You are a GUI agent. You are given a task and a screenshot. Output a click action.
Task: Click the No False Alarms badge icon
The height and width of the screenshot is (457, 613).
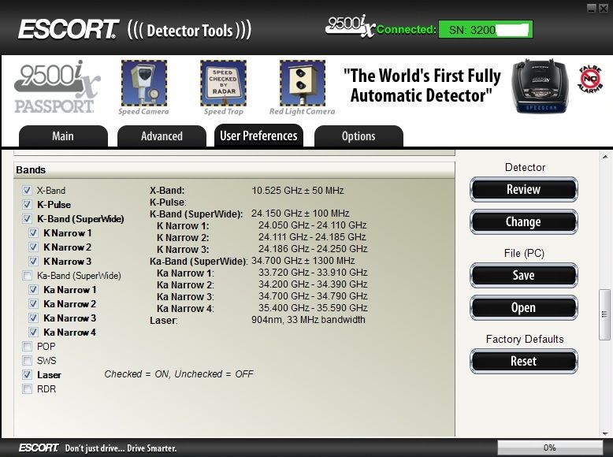tap(590, 80)
